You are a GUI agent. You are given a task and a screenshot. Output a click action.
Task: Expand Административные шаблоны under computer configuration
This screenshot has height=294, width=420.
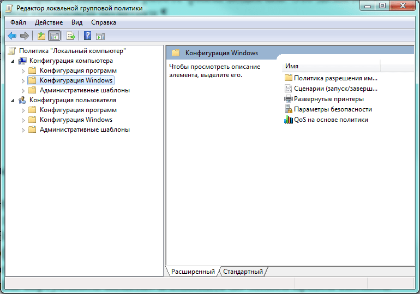[x=23, y=91]
